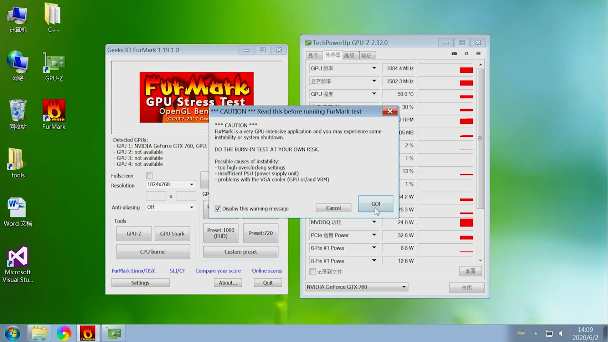Open the GPU-Z desktop shortcut
Image resolution: width=608 pixels, height=342 pixels.
click(54, 66)
